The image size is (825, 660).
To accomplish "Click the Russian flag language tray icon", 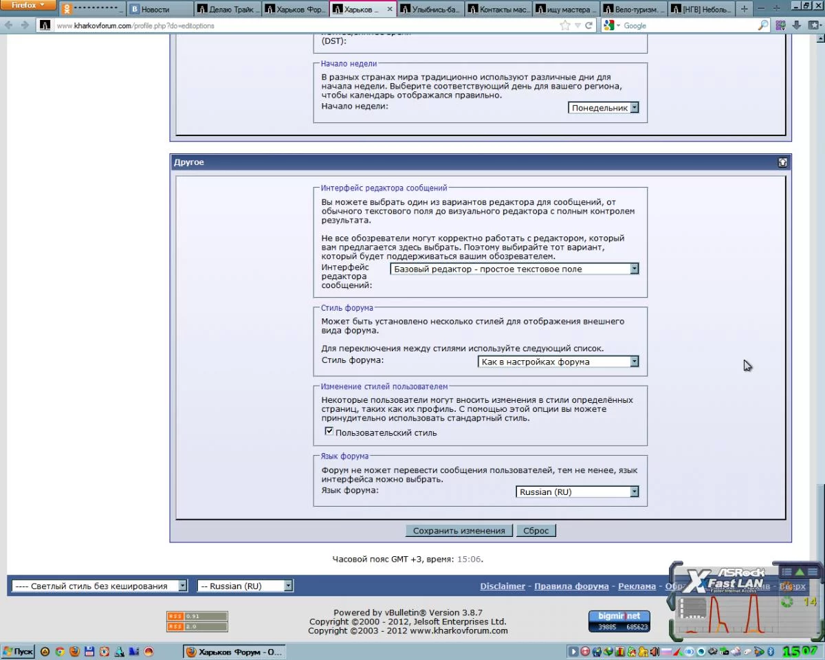I will coord(667,652).
